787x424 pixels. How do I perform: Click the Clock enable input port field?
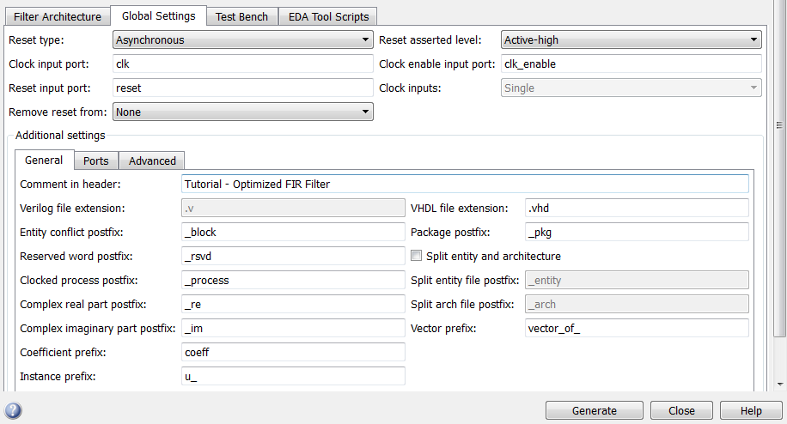[631, 64]
